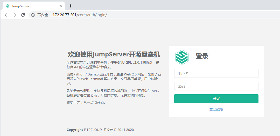Image resolution: width=280 pixels, height=136 pixels.
Task: Click the 不安全 security warning label
Action: pos(43,15)
